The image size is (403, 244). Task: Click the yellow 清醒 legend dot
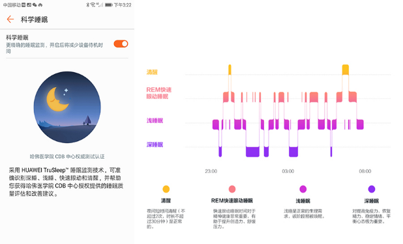[x=166, y=189]
